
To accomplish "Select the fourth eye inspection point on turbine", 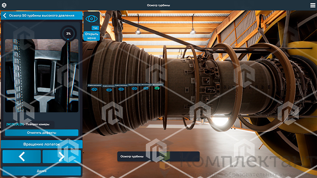I will pos(134,88).
